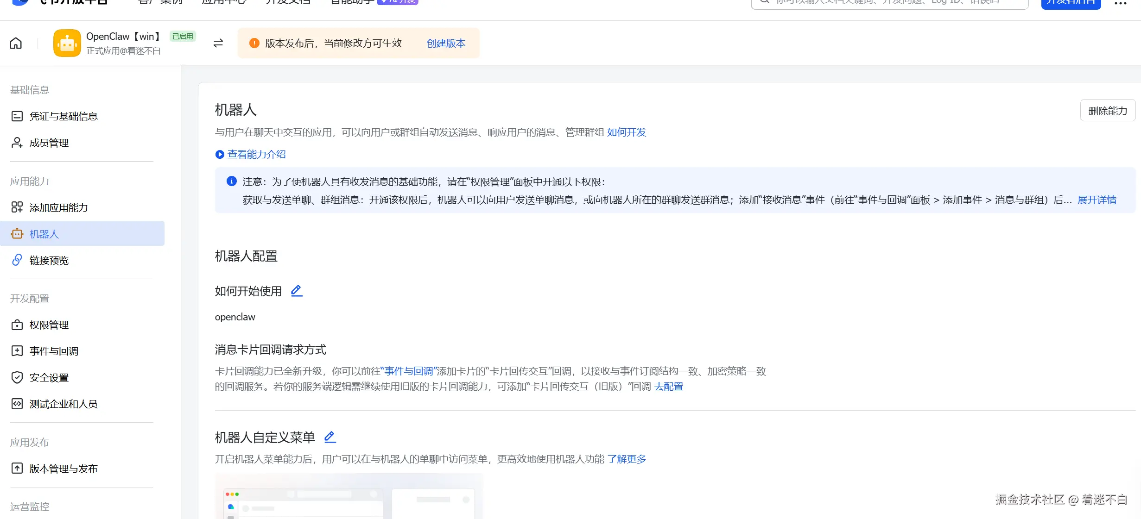Edit 机器人自定义菜单 via the pencil icon
Screen dimensions: 1141x519
tap(330, 437)
